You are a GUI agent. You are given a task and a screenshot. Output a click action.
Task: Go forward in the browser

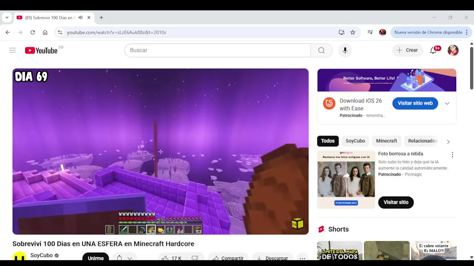point(20,33)
